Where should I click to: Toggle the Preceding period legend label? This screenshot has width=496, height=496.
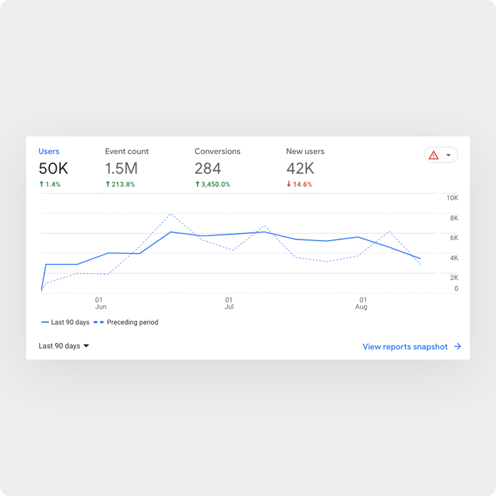click(x=132, y=322)
